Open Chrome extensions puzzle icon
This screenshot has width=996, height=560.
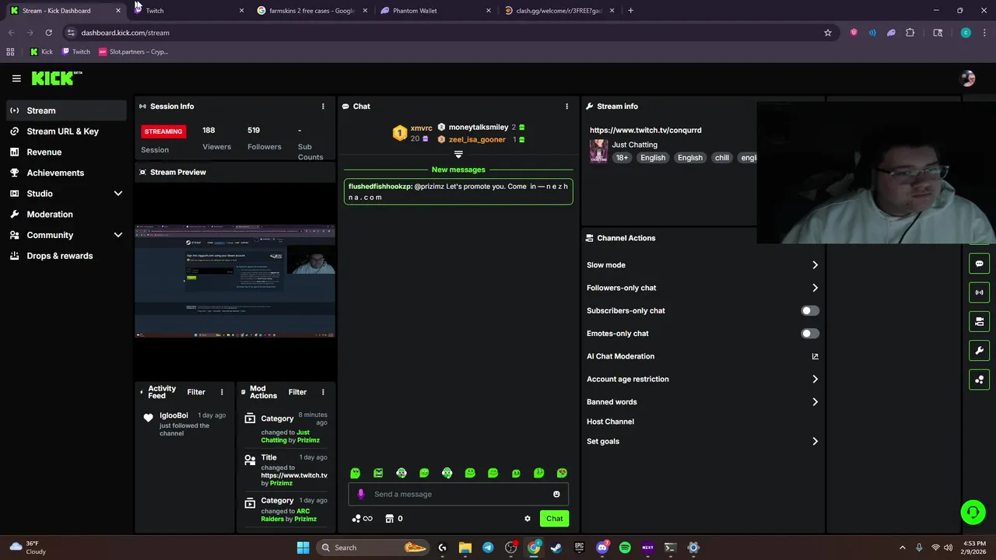910,33
